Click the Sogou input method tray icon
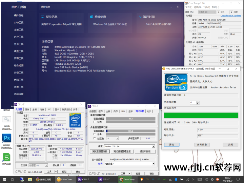This screenshot has height=183, width=244. click(x=218, y=179)
